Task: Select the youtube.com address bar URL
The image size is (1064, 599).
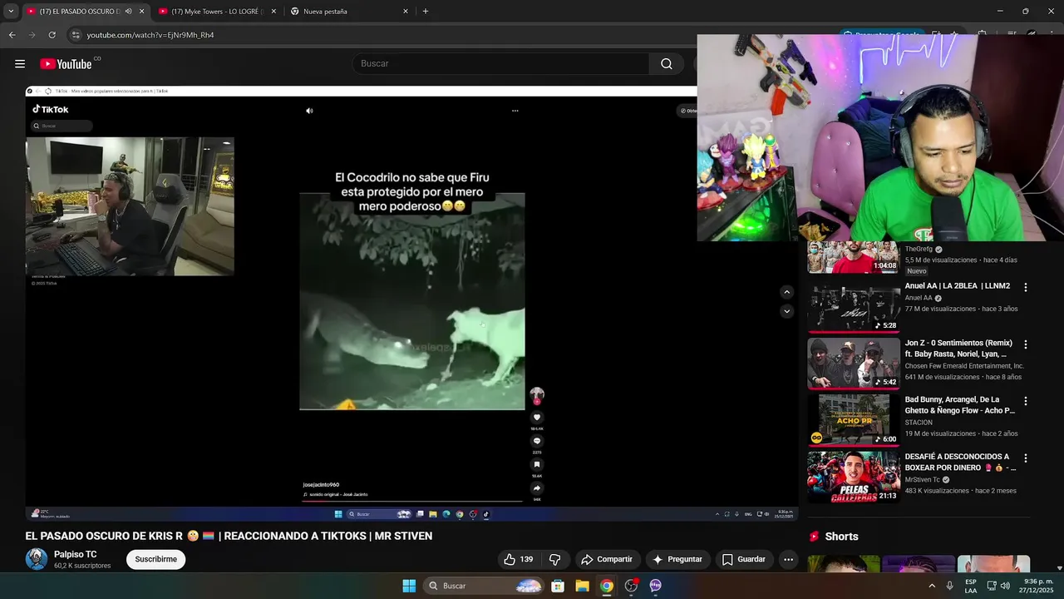Action: click(x=150, y=35)
